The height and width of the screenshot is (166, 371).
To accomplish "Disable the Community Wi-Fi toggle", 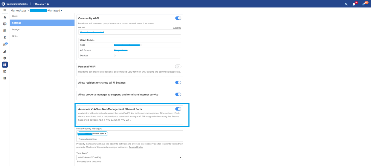I will (x=178, y=18).
